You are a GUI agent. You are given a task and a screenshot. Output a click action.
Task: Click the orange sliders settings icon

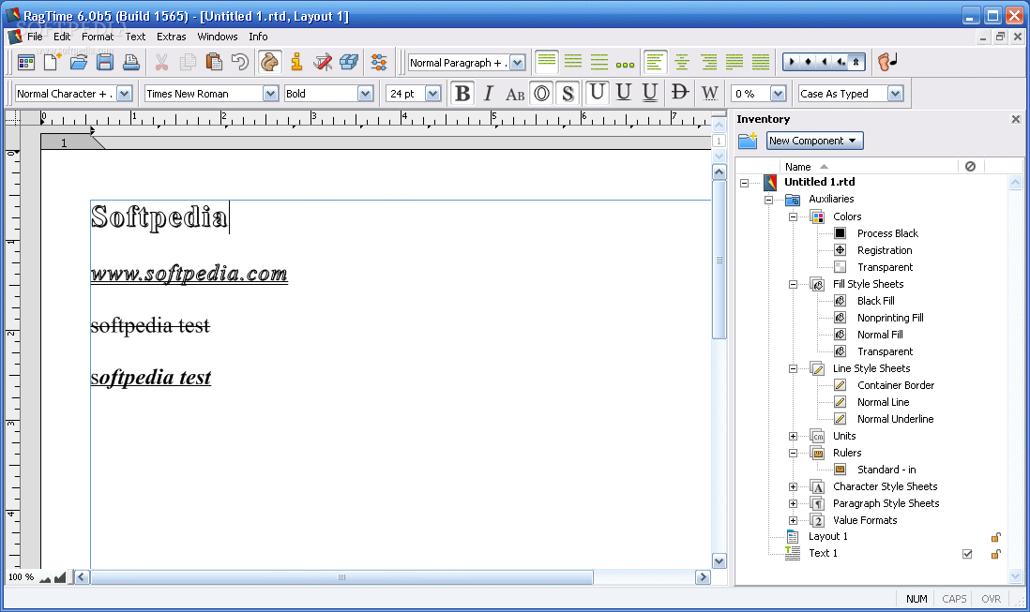[x=379, y=62]
